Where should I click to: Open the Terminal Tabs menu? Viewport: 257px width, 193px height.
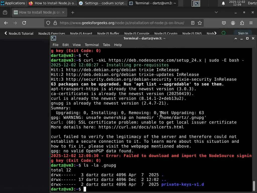click(x=106, y=45)
